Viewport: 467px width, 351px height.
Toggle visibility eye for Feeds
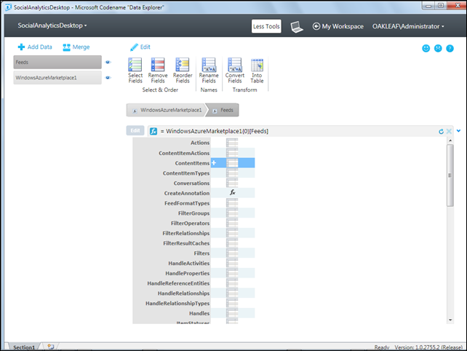tap(108, 62)
